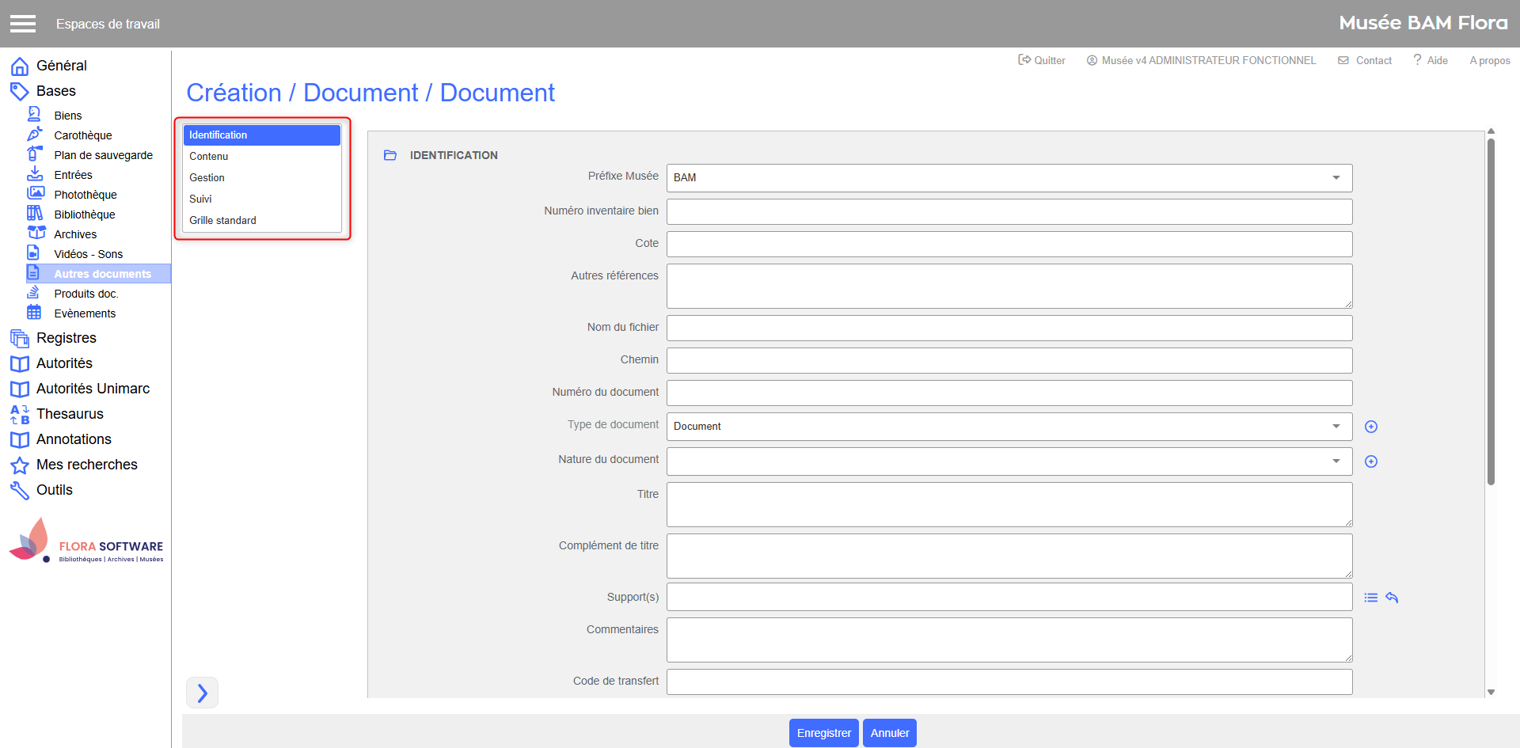Viewport: 1520px width, 748px height.
Task: Click the undo arrow icon beside Support(s)
Action: pos(1392,598)
